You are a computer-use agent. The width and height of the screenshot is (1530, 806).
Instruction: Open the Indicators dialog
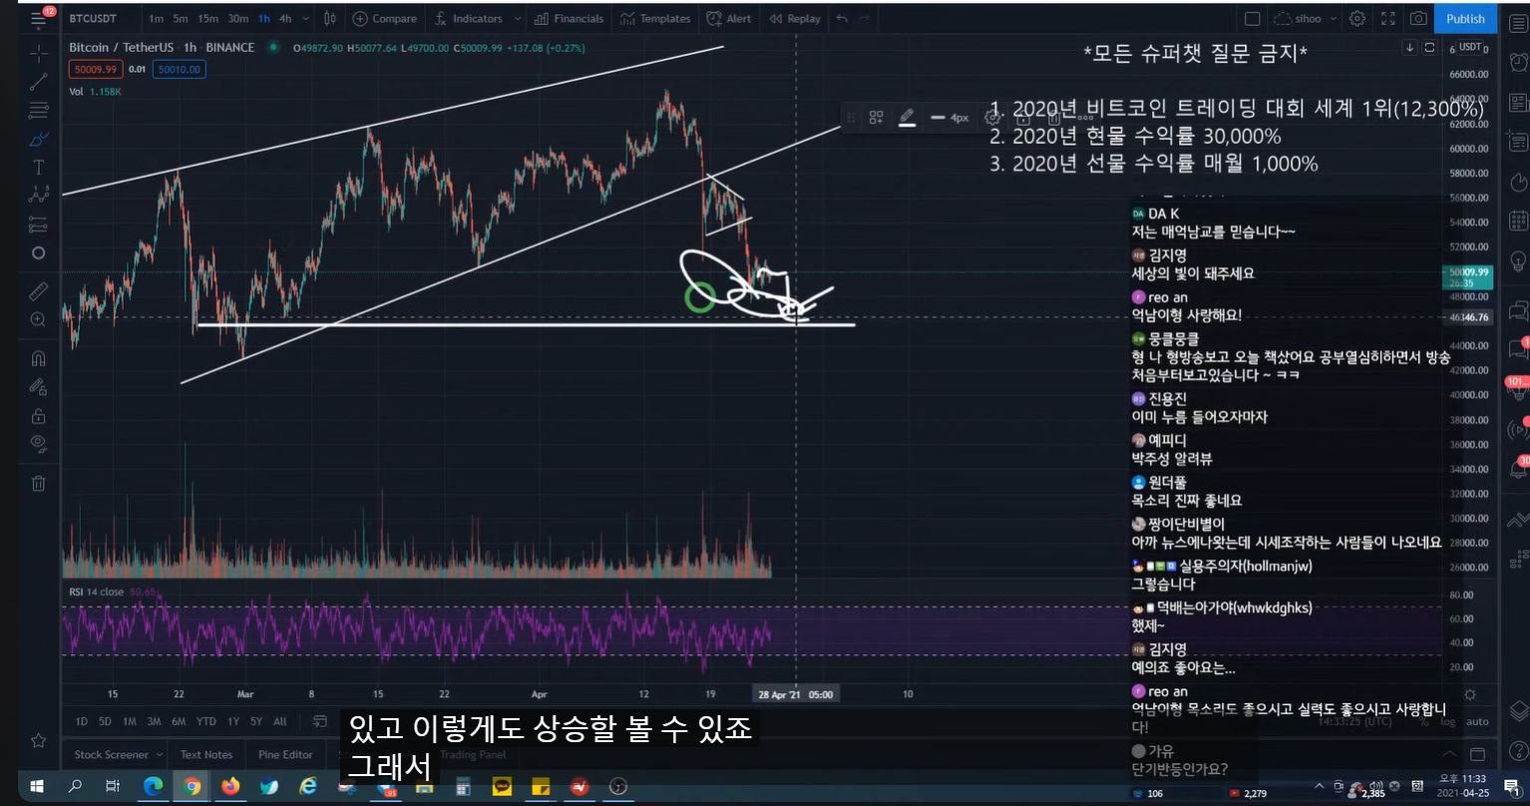tap(469, 18)
